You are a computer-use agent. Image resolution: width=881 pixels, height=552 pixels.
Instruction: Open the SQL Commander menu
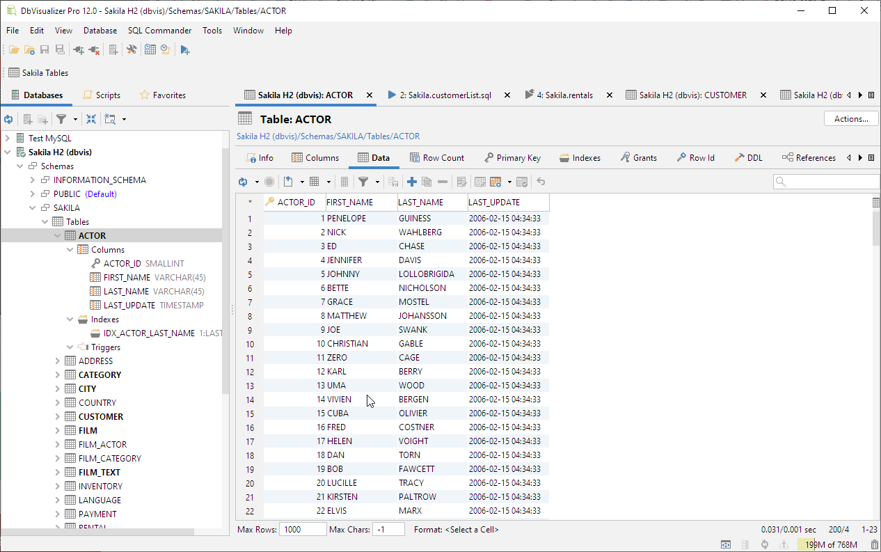(159, 31)
